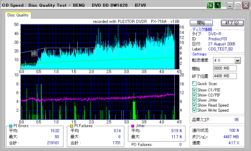Click the yellow PI Failures legend swatch
Viewport: 251px width, 151px height.
click(x=71, y=126)
